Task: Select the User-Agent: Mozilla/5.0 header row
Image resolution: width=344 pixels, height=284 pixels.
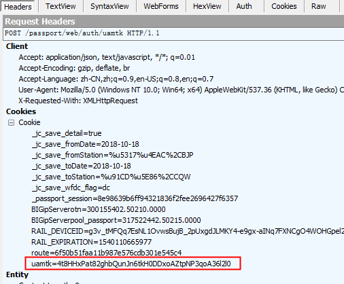Action: [x=181, y=90]
